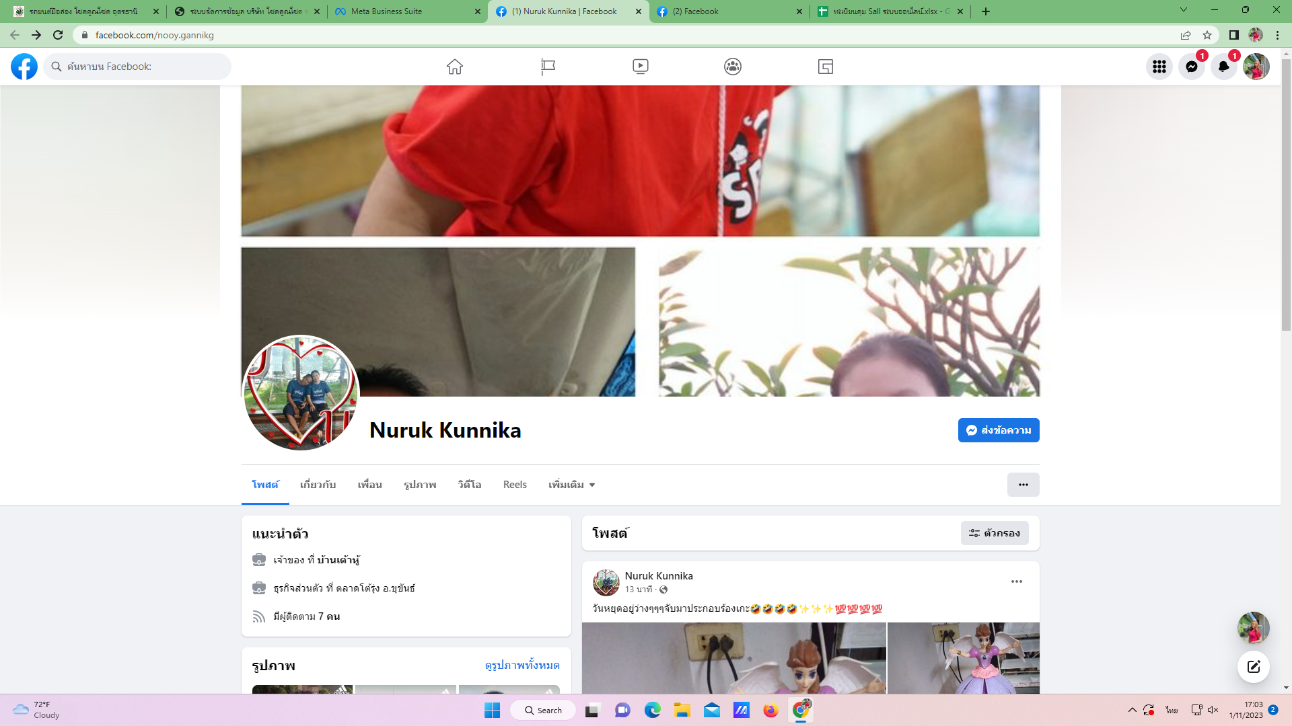Open profile three-dot options menu
This screenshot has width=1292, height=726.
click(x=1023, y=485)
